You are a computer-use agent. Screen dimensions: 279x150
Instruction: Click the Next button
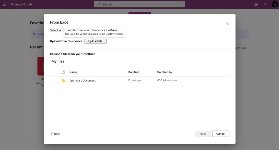(203, 134)
